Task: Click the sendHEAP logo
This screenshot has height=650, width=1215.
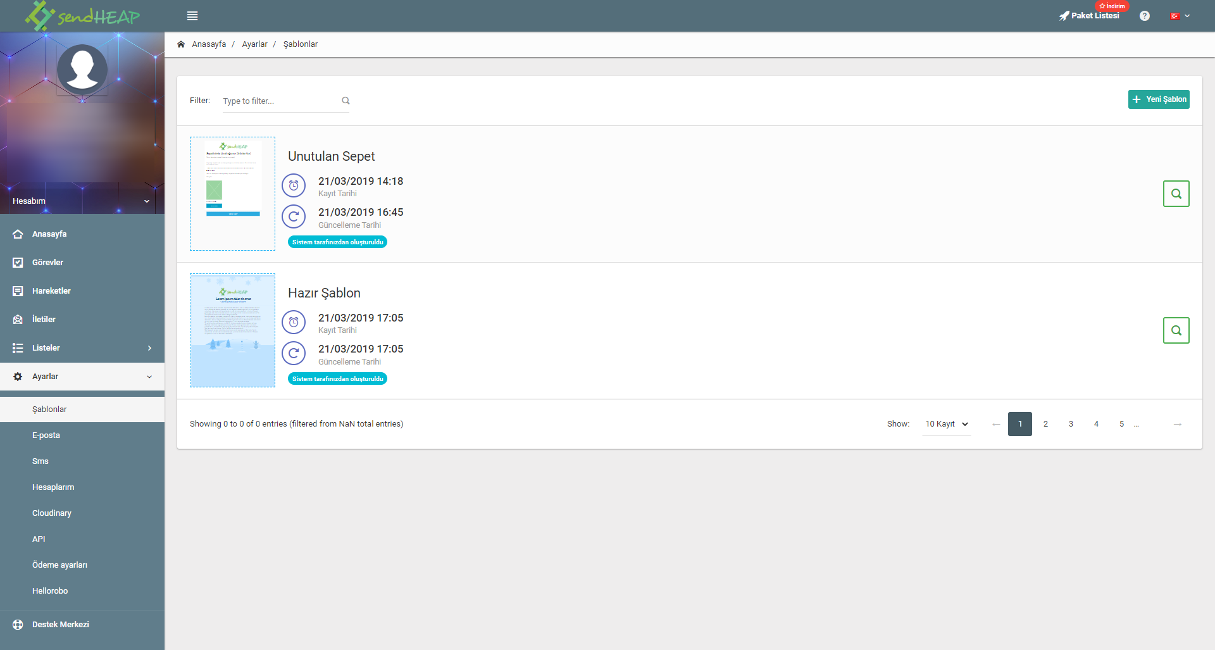Action: [82, 16]
